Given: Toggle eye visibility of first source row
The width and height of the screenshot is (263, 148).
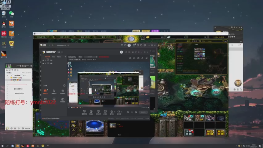Looking at the screenshot, I should pyautogui.click(x=43, y=60).
